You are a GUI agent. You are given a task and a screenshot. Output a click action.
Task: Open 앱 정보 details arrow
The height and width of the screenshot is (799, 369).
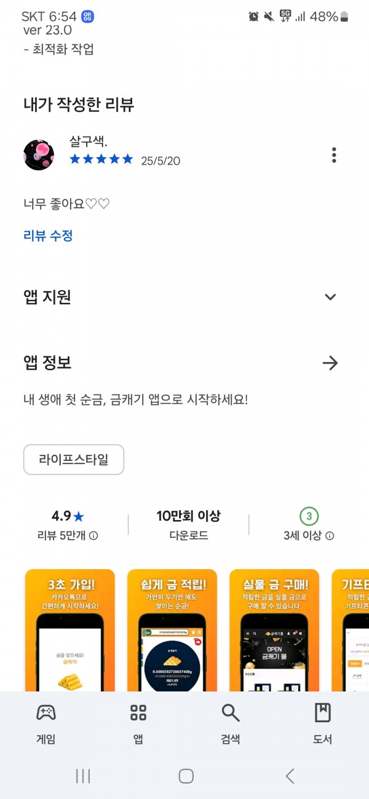click(330, 363)
